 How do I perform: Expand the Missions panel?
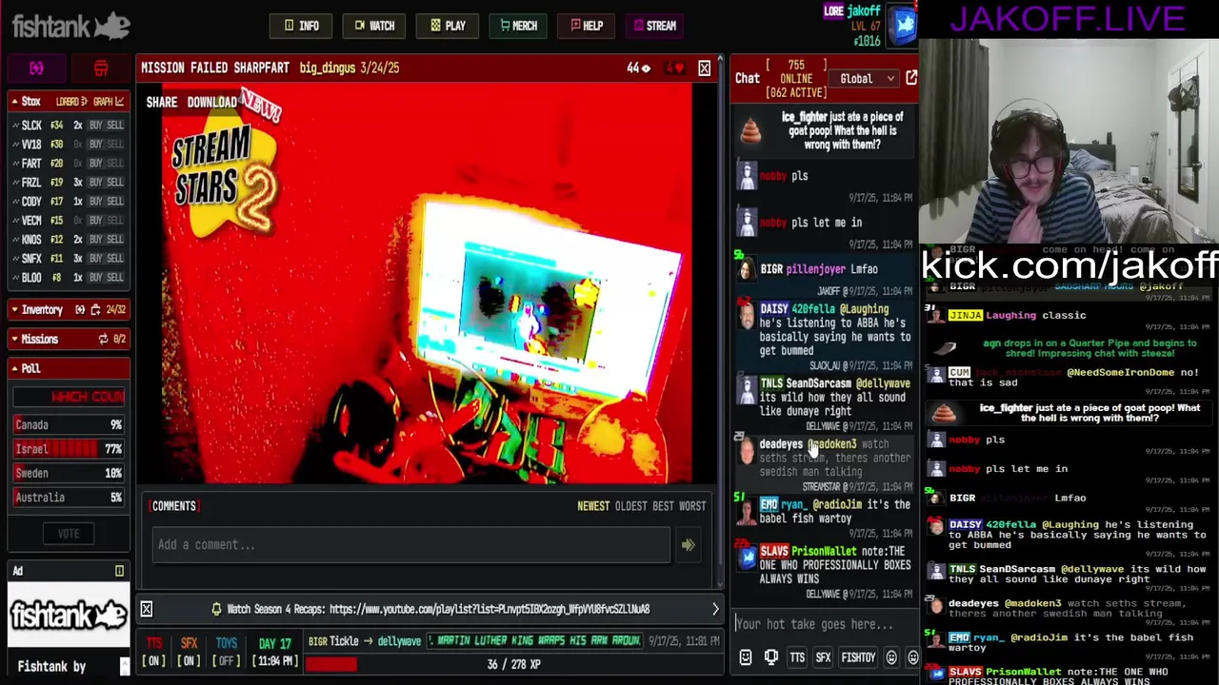pyautogui.click(x=14, y=340)
